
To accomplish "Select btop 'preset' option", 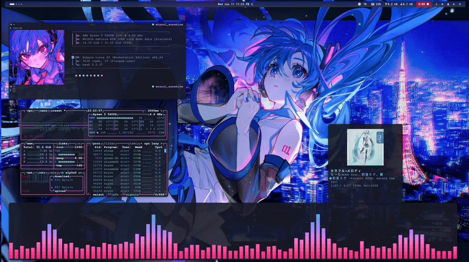I will pyautogui.click(x=56, y=111).
